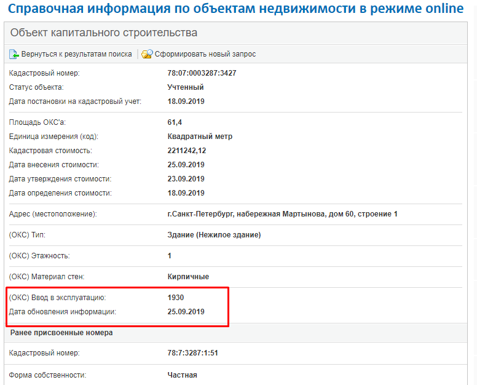
Task: Click the area value 61,4
Action: (x=175, y=122)
